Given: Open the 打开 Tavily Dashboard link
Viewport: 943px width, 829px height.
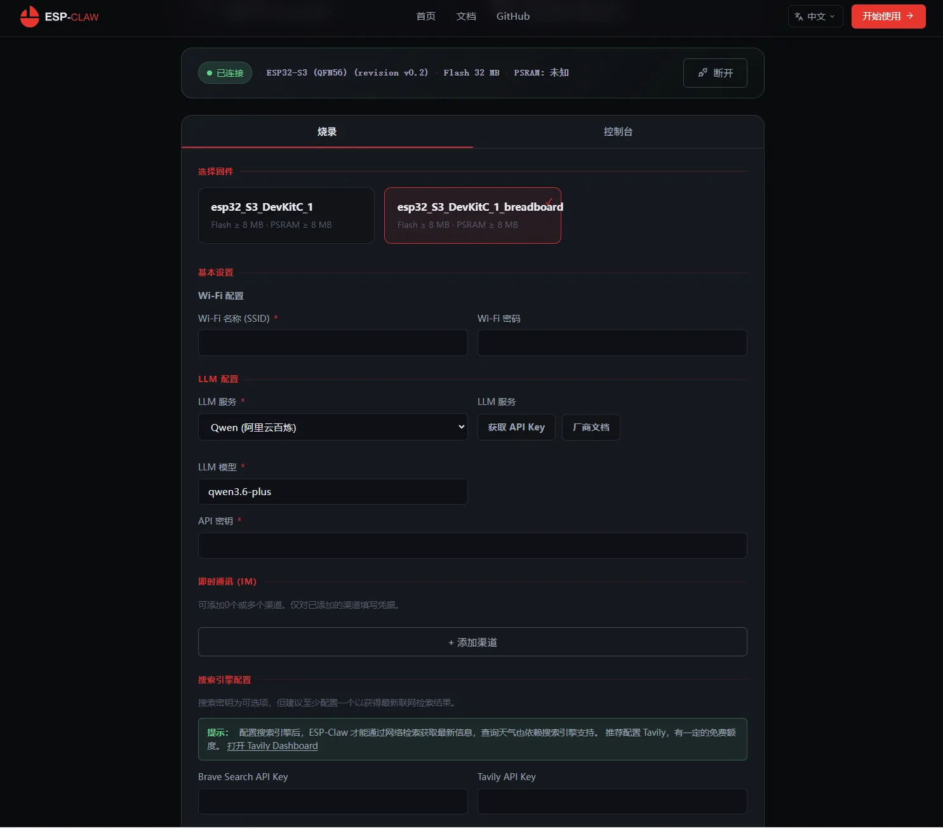Looking at the screenshot, I should (x=272, y=746).
